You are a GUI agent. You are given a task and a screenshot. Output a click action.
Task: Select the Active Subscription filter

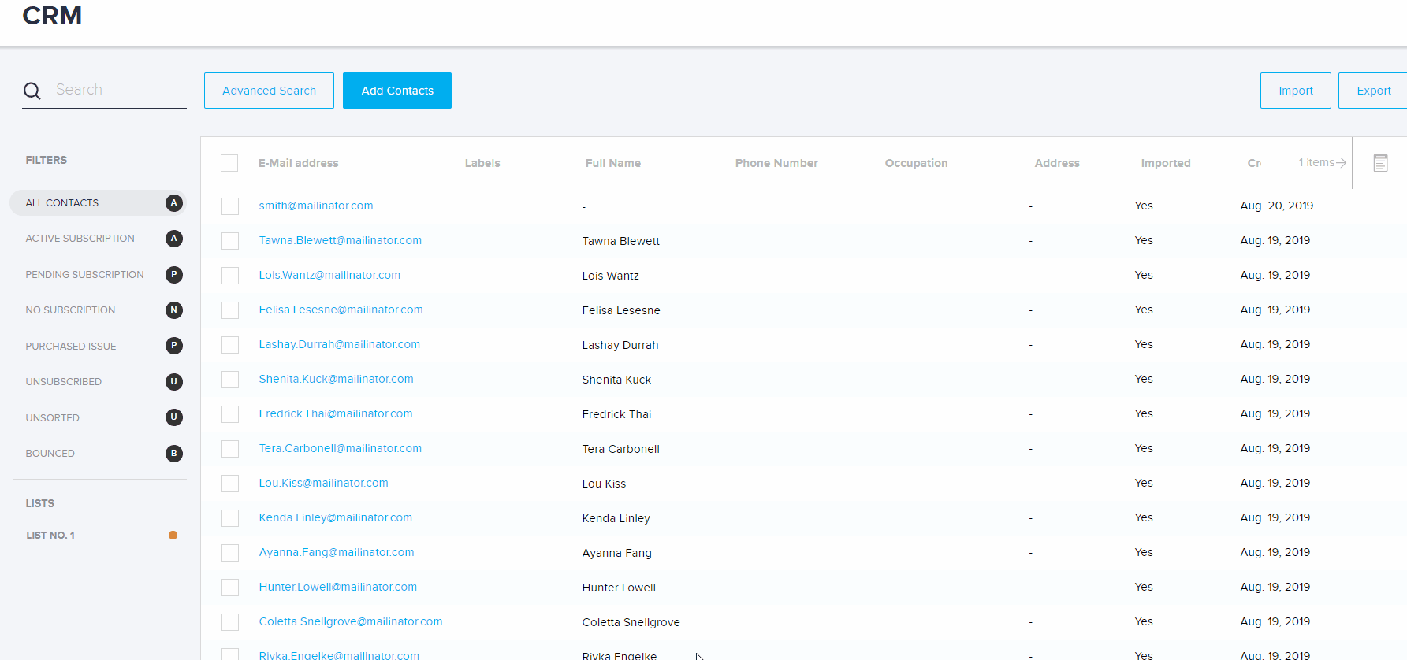[x=80, y=239]
